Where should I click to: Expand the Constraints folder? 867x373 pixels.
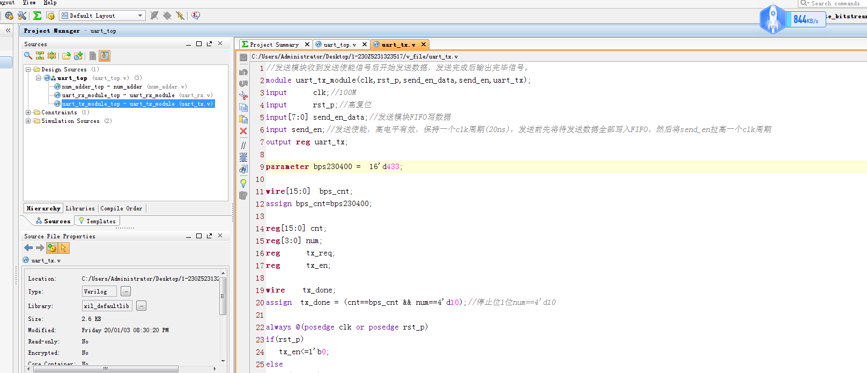pos(28,113)
